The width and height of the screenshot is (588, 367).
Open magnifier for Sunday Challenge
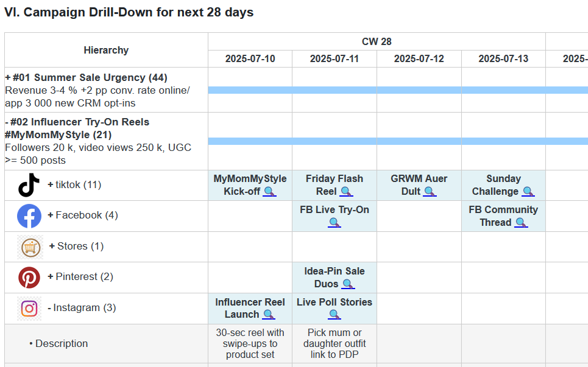tap(528, 192)
